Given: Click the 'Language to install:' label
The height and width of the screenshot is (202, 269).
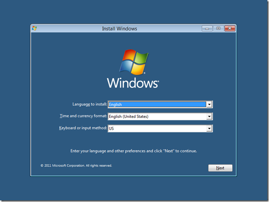Looking at the screenshot, I should coord(90,104).
